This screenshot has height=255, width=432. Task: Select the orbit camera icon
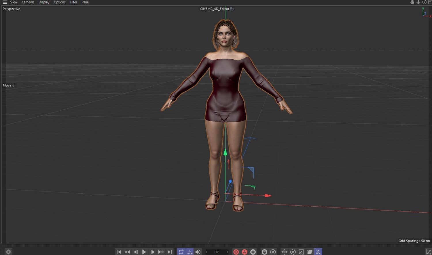(x=424, y=2)
